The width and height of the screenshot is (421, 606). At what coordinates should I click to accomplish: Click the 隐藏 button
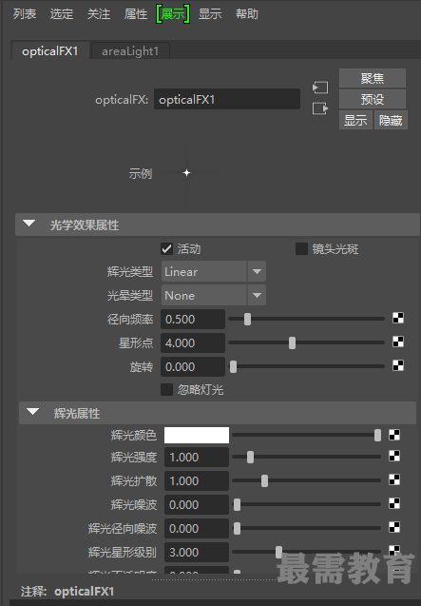click(391, 120)
